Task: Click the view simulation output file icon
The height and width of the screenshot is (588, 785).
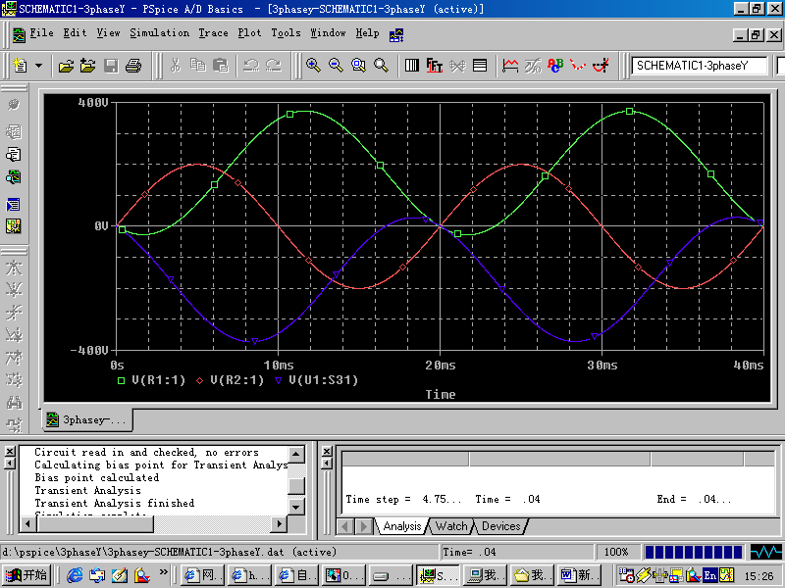Action: tap(13, 155)
